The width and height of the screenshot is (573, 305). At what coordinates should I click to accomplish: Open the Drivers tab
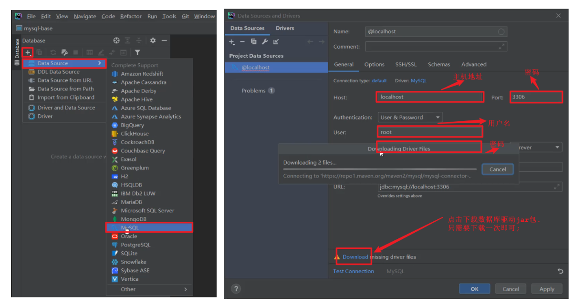click(x=285, y=28)
